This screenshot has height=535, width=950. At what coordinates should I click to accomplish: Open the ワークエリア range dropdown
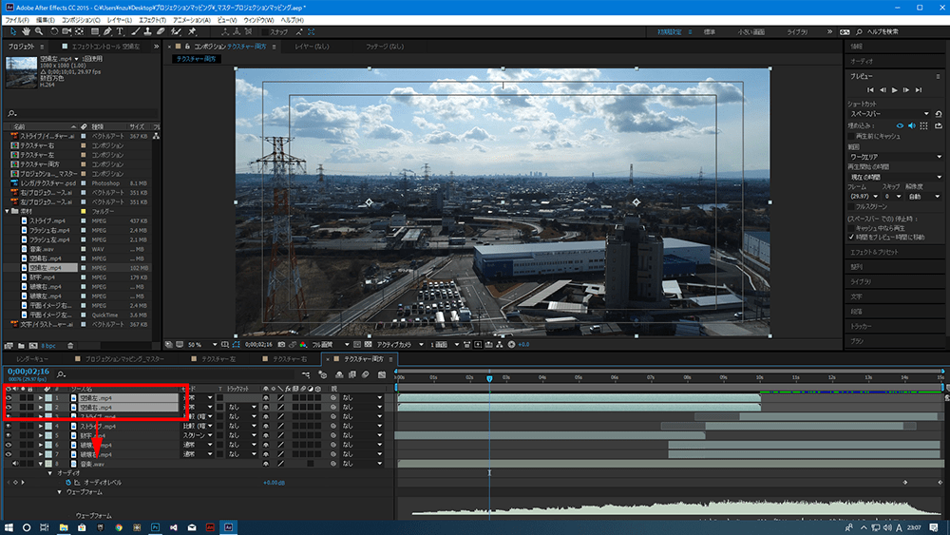click(x=893, y=156)
